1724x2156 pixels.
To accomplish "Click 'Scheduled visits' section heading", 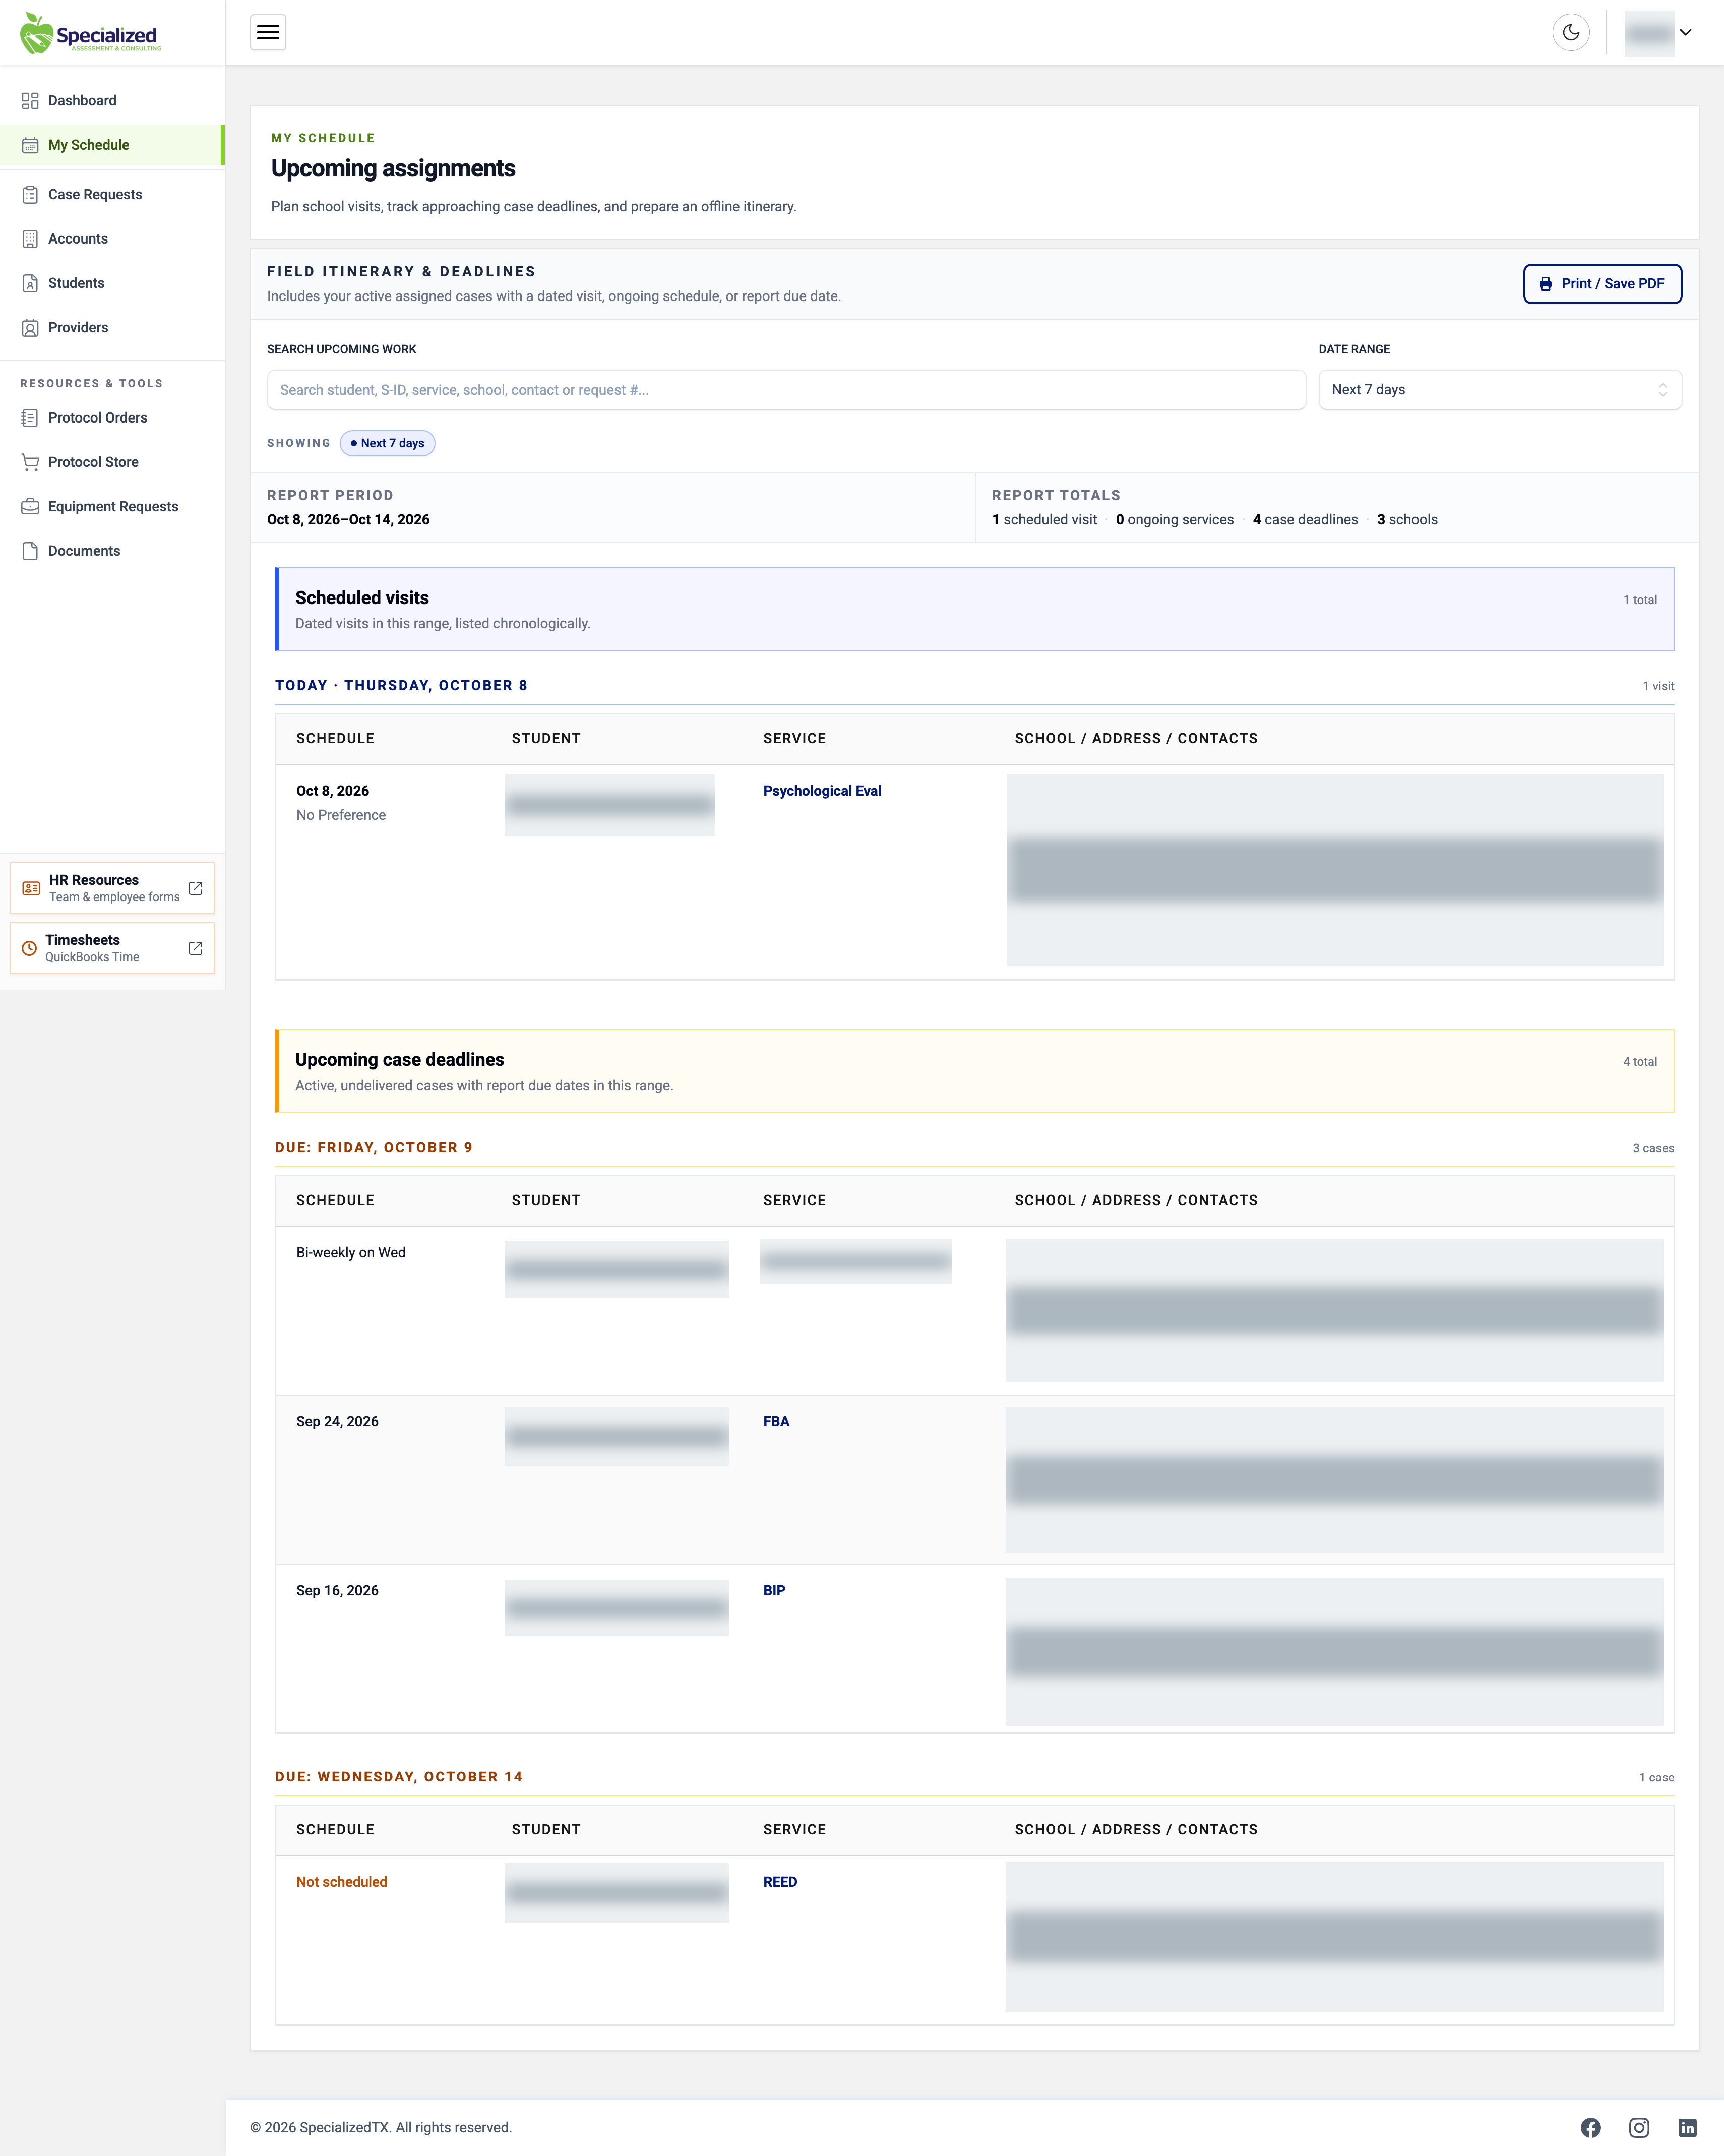I will coord(362,598).
